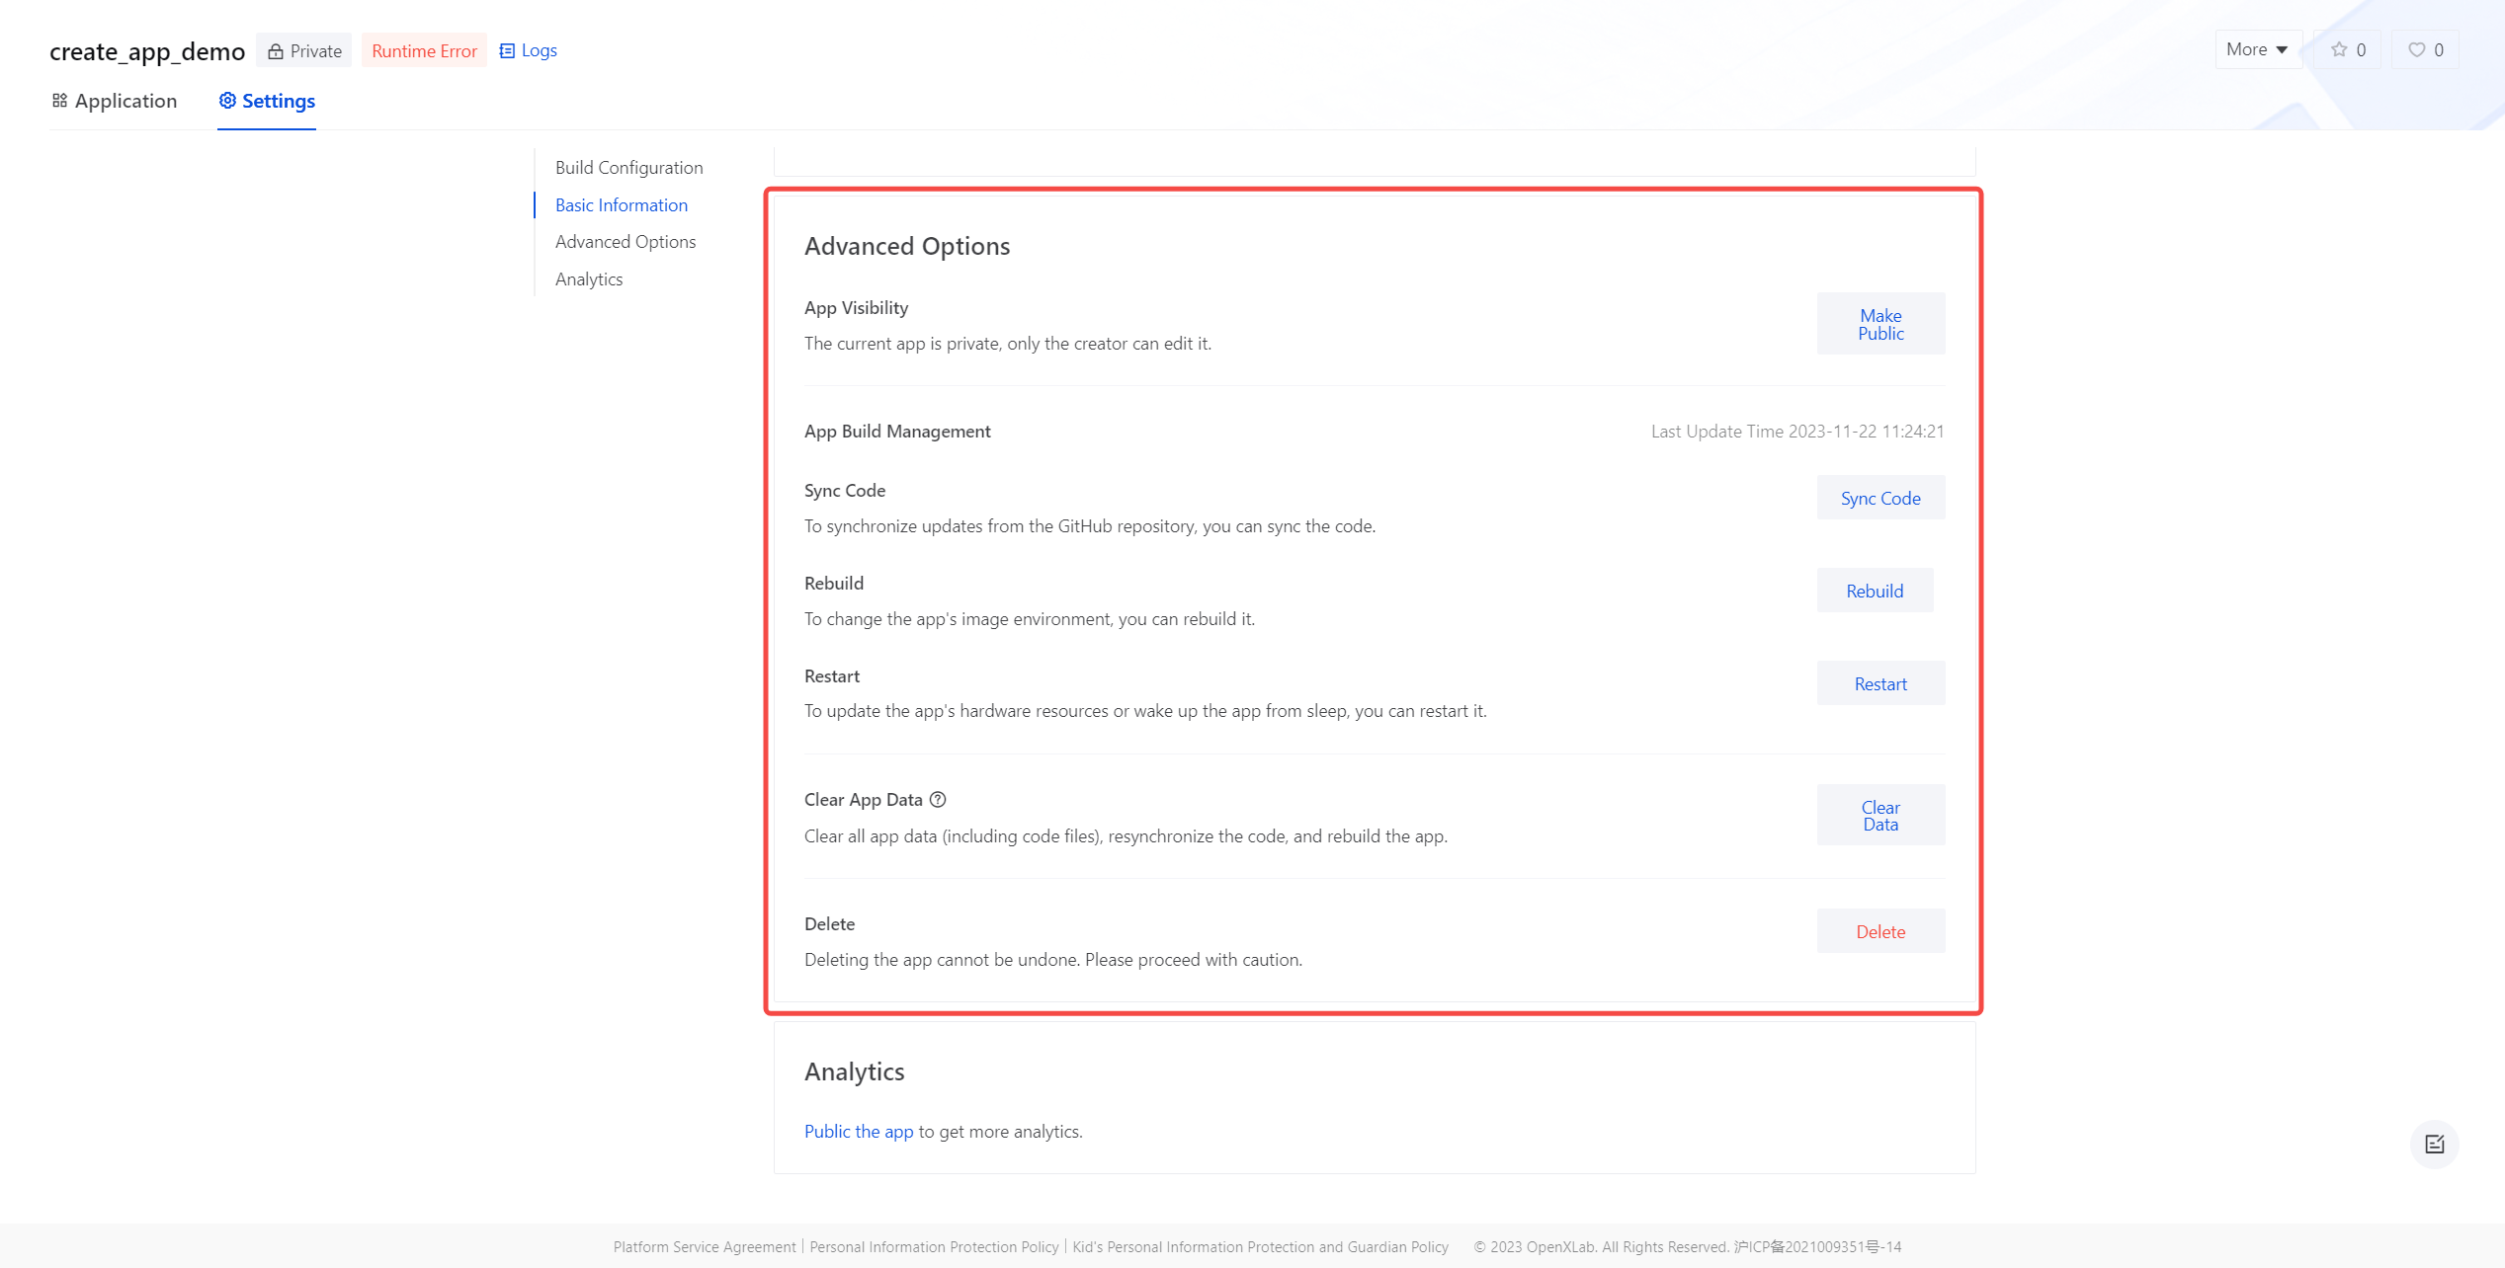This screenshot has height=1268, width=2505.
Task: Click the Runtime Error status badge
Action: point(424,50)
